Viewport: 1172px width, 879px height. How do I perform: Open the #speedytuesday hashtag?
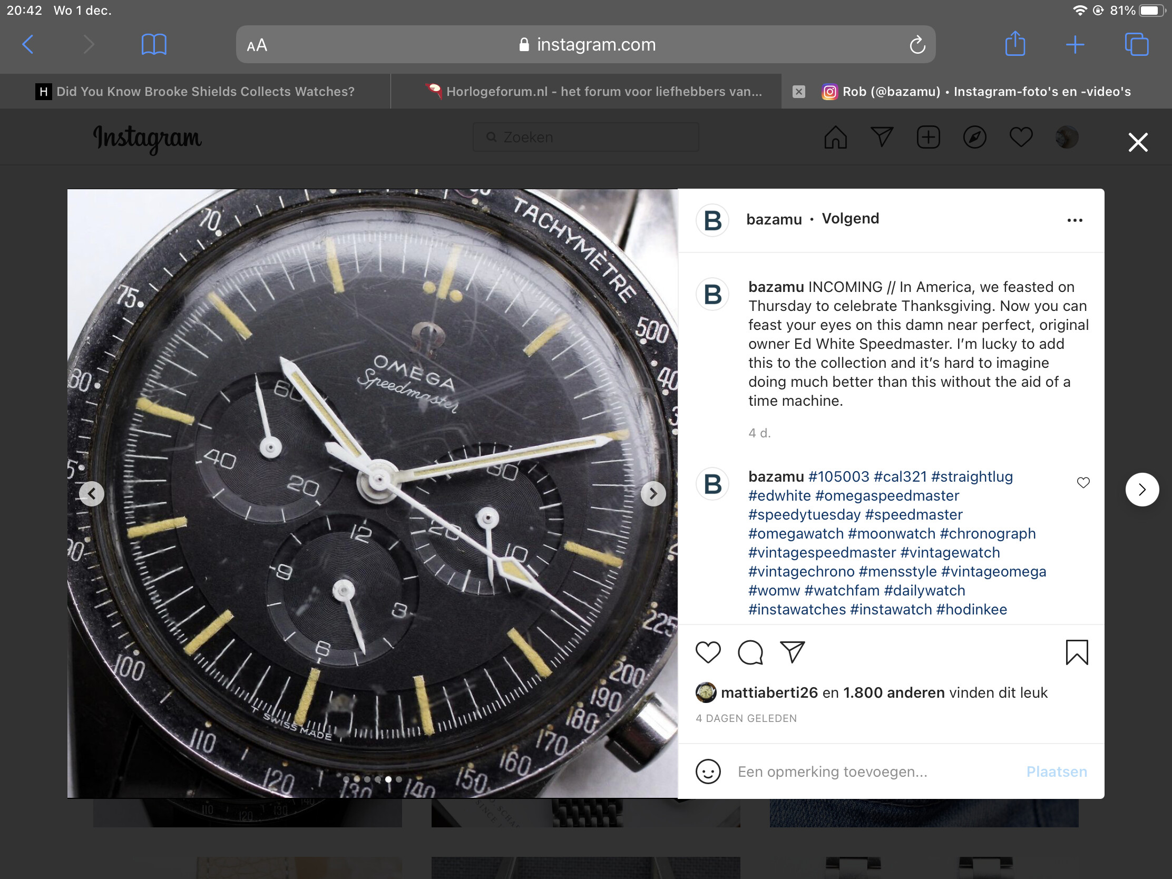(x=804, y=514)
